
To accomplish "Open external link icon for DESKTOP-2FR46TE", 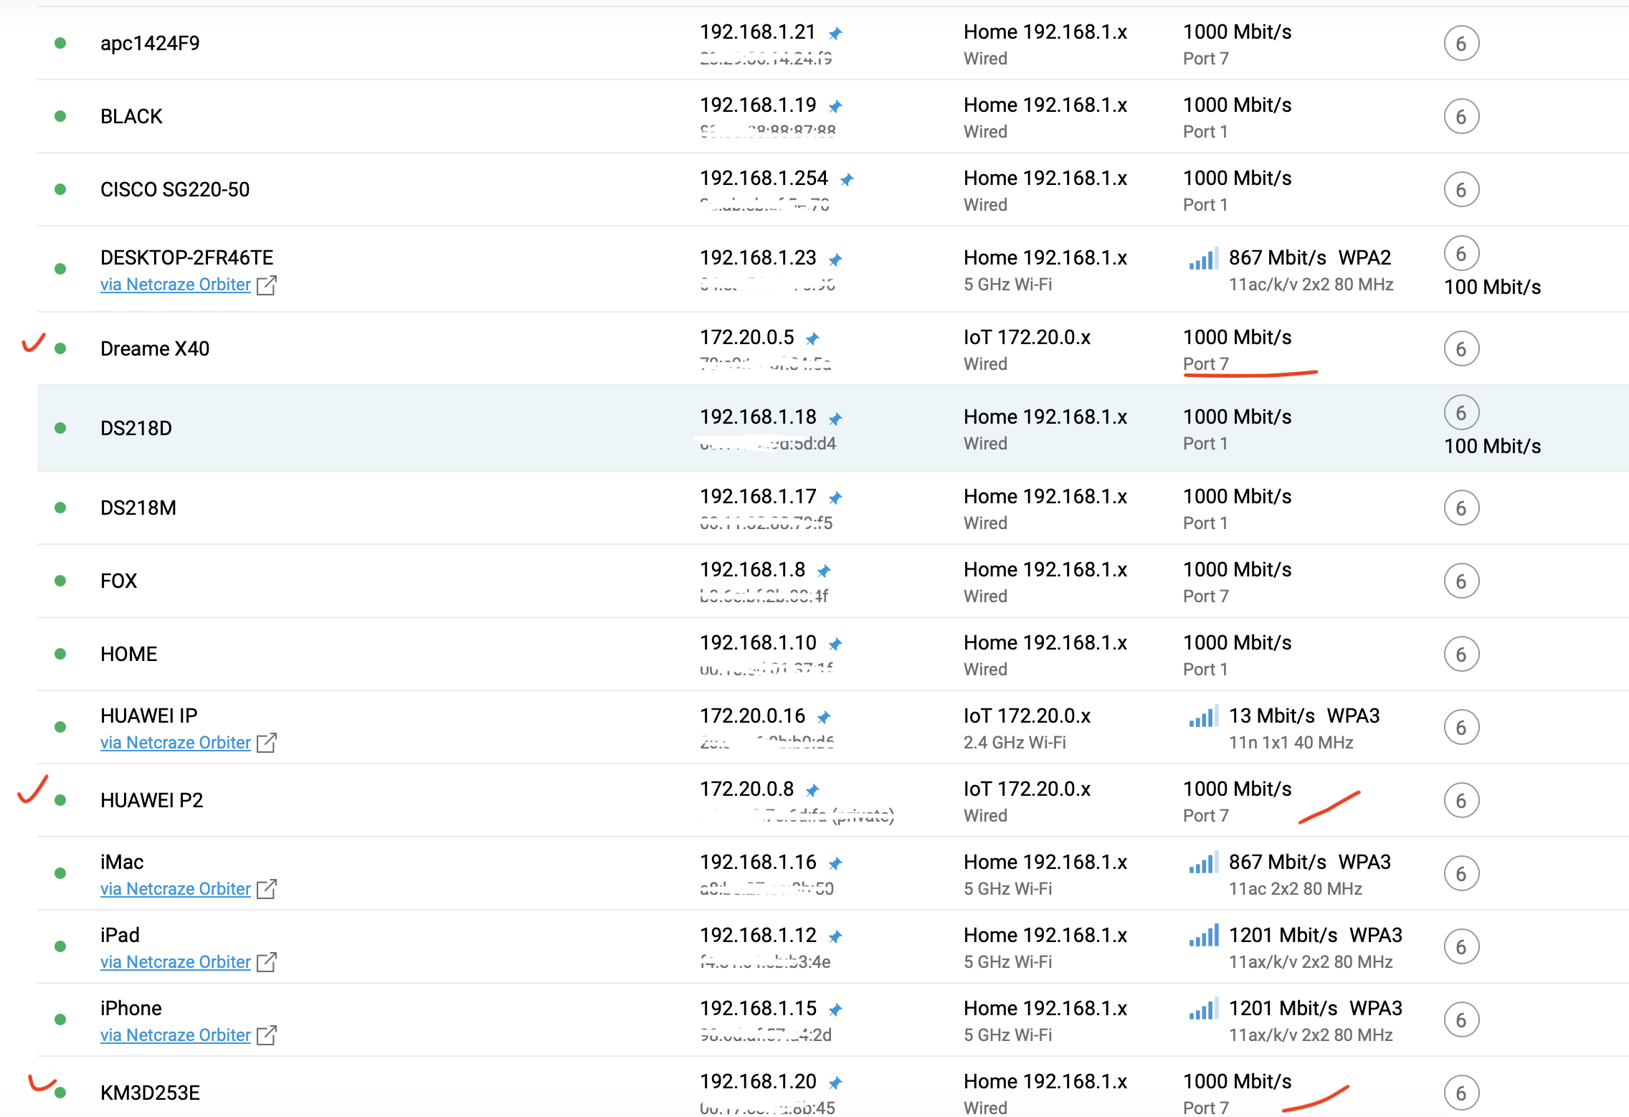I will coord(266,285).
